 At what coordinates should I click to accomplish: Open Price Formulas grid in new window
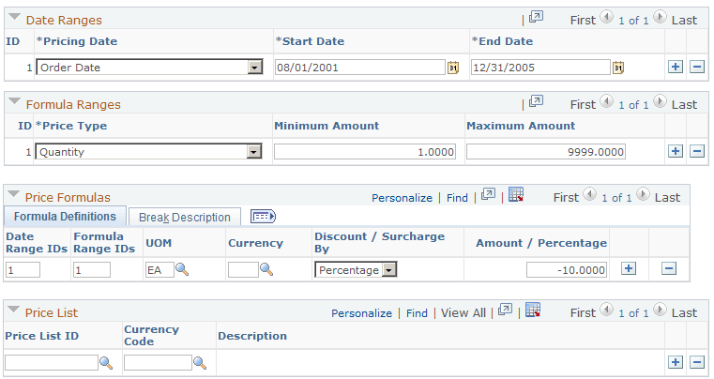(x=488, y=194)
